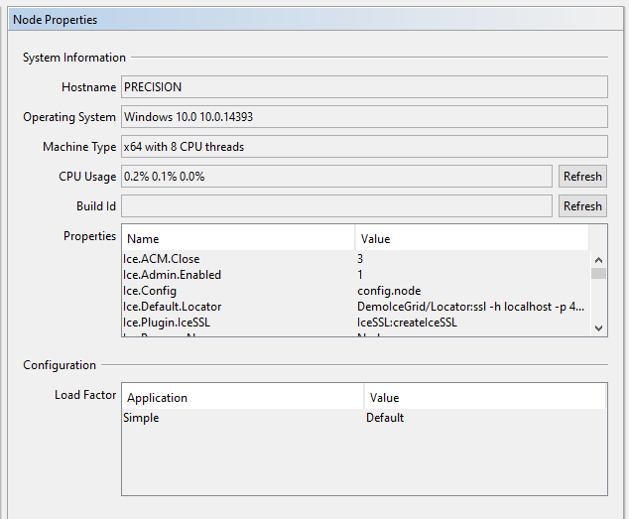
Task: Click the empty Build Id field
Action: [336, 206]
